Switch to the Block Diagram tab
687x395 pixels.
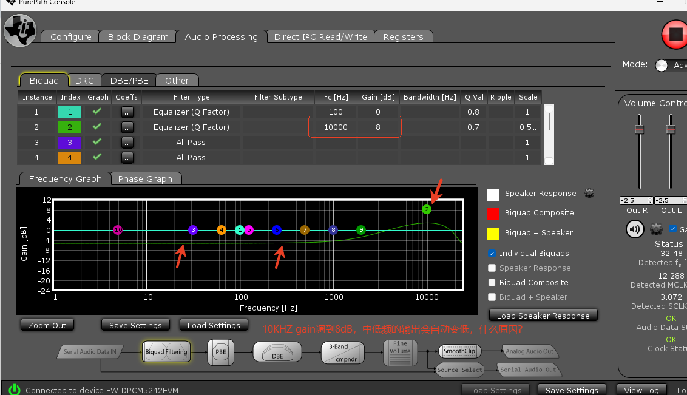point(138,37)
